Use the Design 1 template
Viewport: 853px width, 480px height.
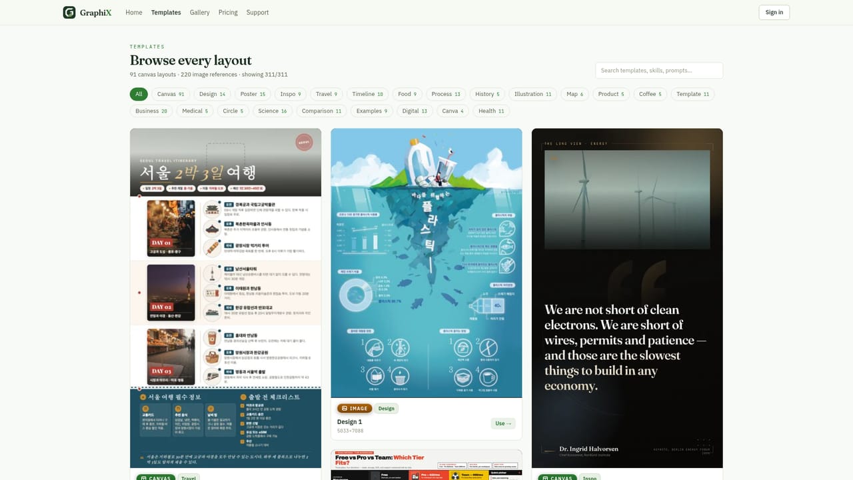click(x=503, y=423)
